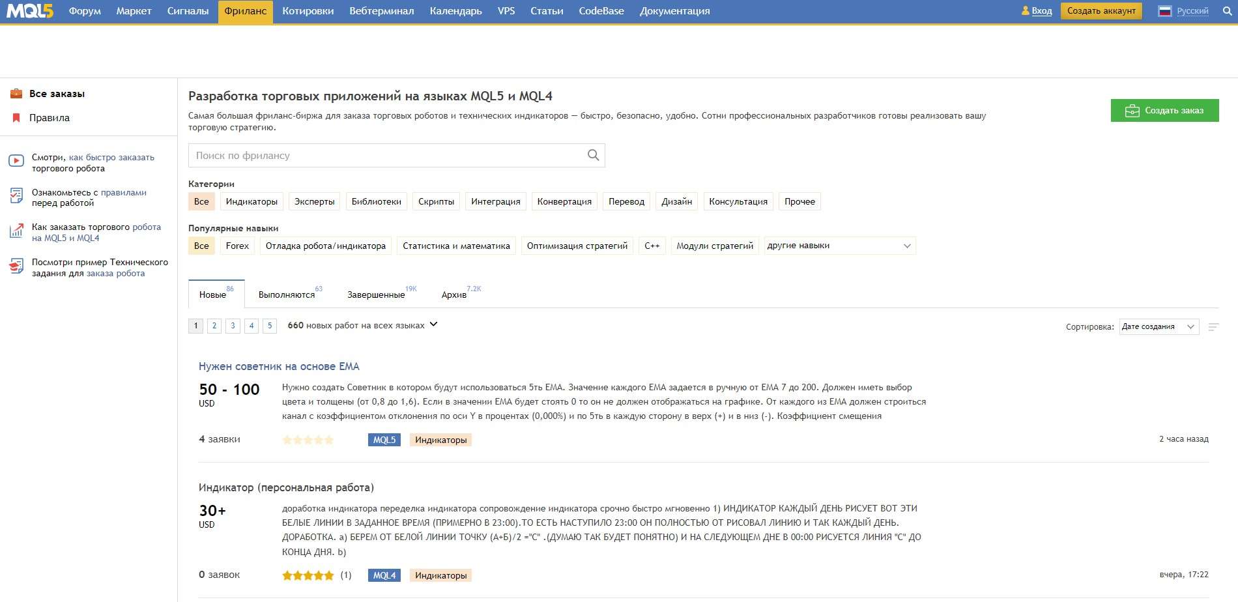Viewport: 1238px width, 602px height.
Task: Select the Консультация category filter
Action: (x=738, y=201)
